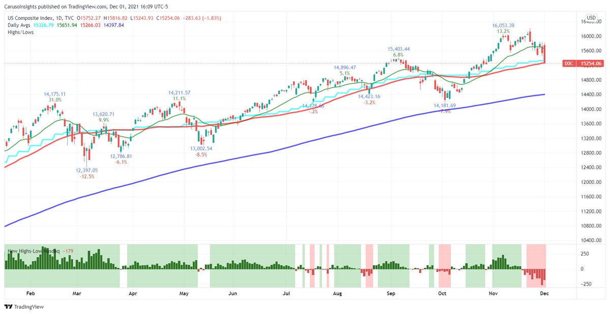Click the 250 label on indicator axis
The width and height of the screenshot is (610, 314).
click(x=585, y=254)
